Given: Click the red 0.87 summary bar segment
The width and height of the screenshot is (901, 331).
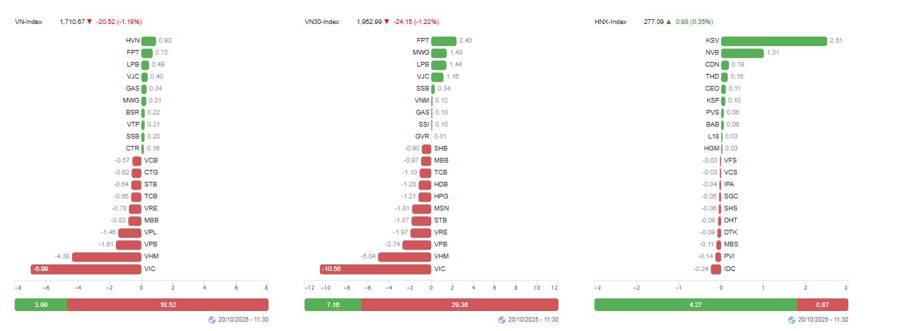Looking at the screenshot, I should click(822, 304).
